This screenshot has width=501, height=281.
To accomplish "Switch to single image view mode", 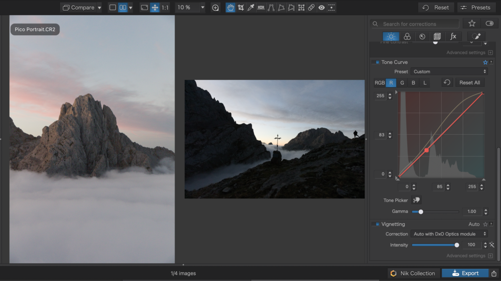I will point(113,7).
